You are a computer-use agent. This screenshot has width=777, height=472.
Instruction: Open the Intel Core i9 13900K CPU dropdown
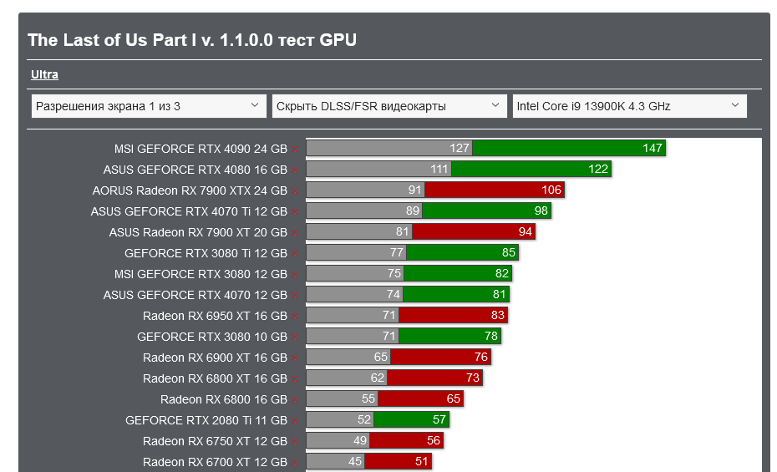click(630, 106)
